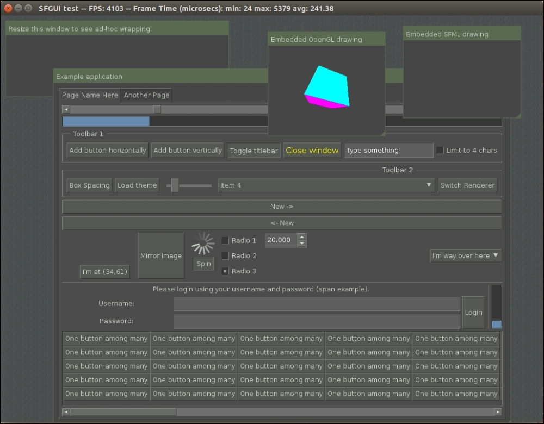
Task: Click the left arrow on the top horizontal scrollbar
Action: (65, 109)
